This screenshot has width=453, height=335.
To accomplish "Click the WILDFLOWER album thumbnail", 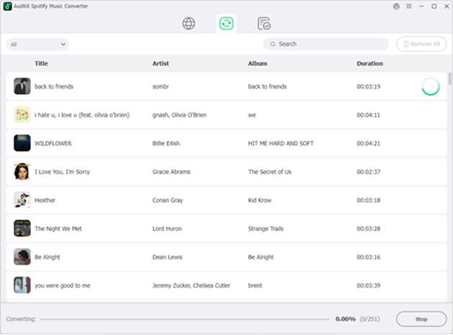I will tap(22, 143).
